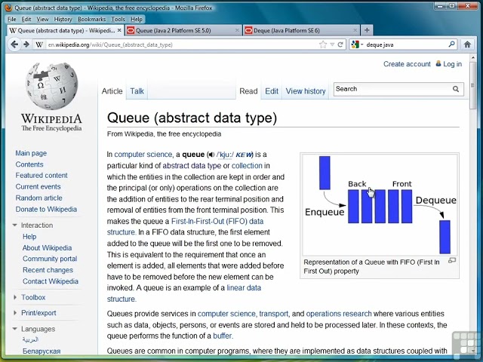The width and height of the screenshot is (483, 362).
Task: Close the Queue (Java 2 Platform SE 5.0) tab
Action: click(237, 30)
